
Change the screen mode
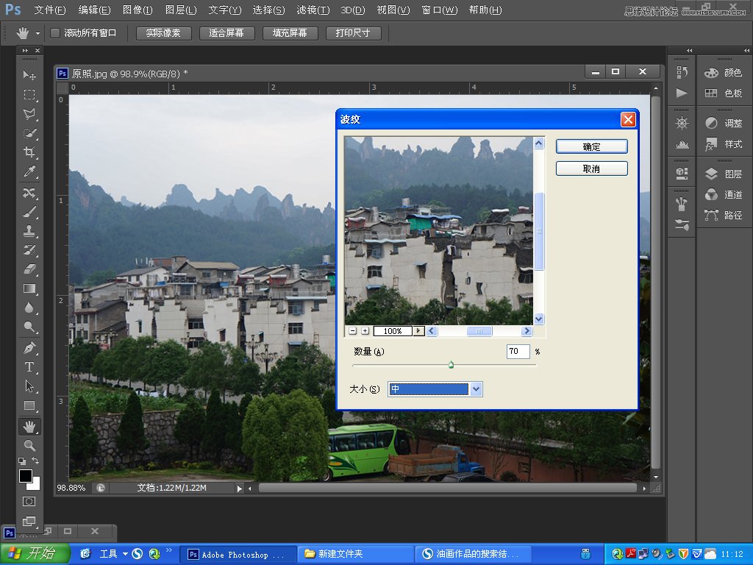(29, 521)
